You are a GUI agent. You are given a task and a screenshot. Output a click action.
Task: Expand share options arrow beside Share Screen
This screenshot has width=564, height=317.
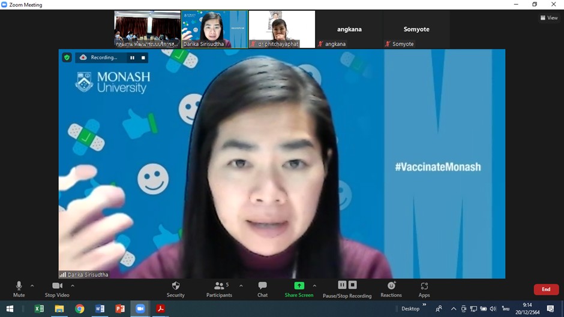pyautogui.click(x=315, y=286)
